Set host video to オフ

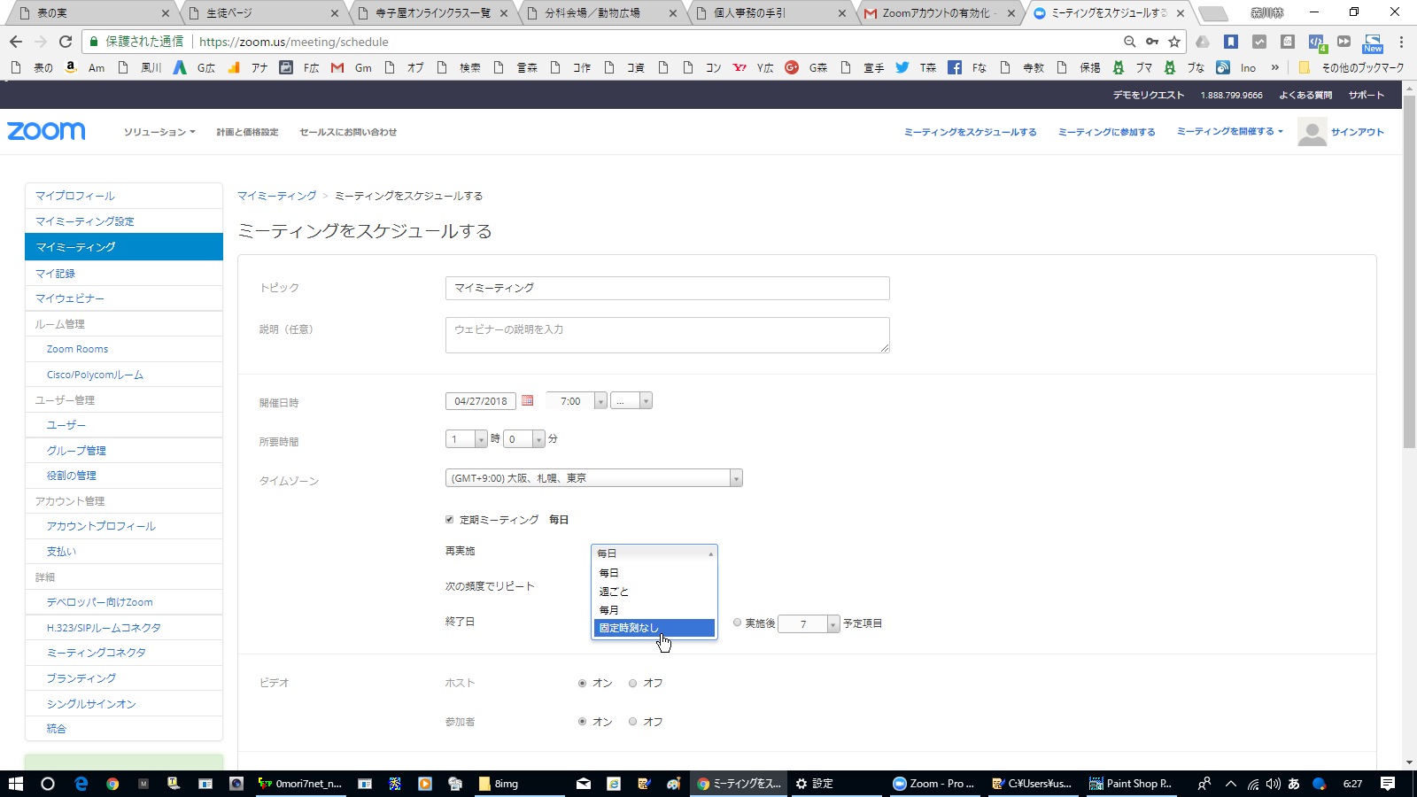pyautogui.click(x=632, y=683)
